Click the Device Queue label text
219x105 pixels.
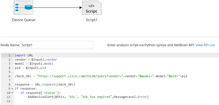(x=24, y=20)
